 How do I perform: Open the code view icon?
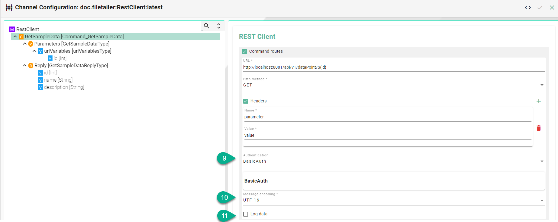pos(528,8)
